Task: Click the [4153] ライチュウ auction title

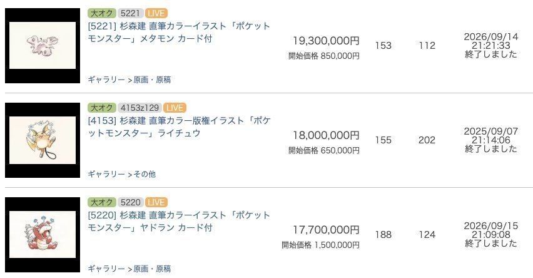Action: click(x=179, y=127)
